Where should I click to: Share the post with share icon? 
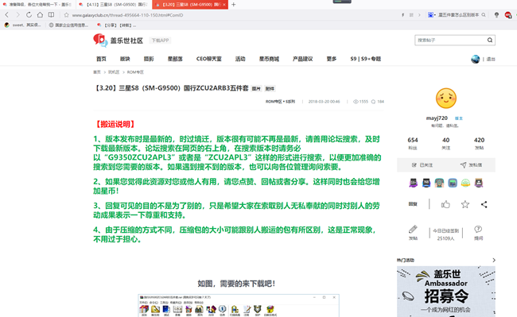[x=484, y=204]
